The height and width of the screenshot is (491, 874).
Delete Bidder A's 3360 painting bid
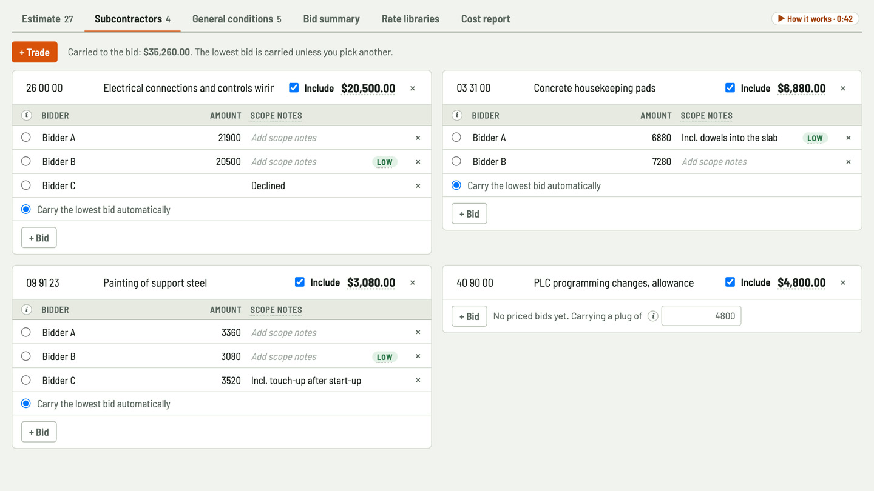coord(418,332)
